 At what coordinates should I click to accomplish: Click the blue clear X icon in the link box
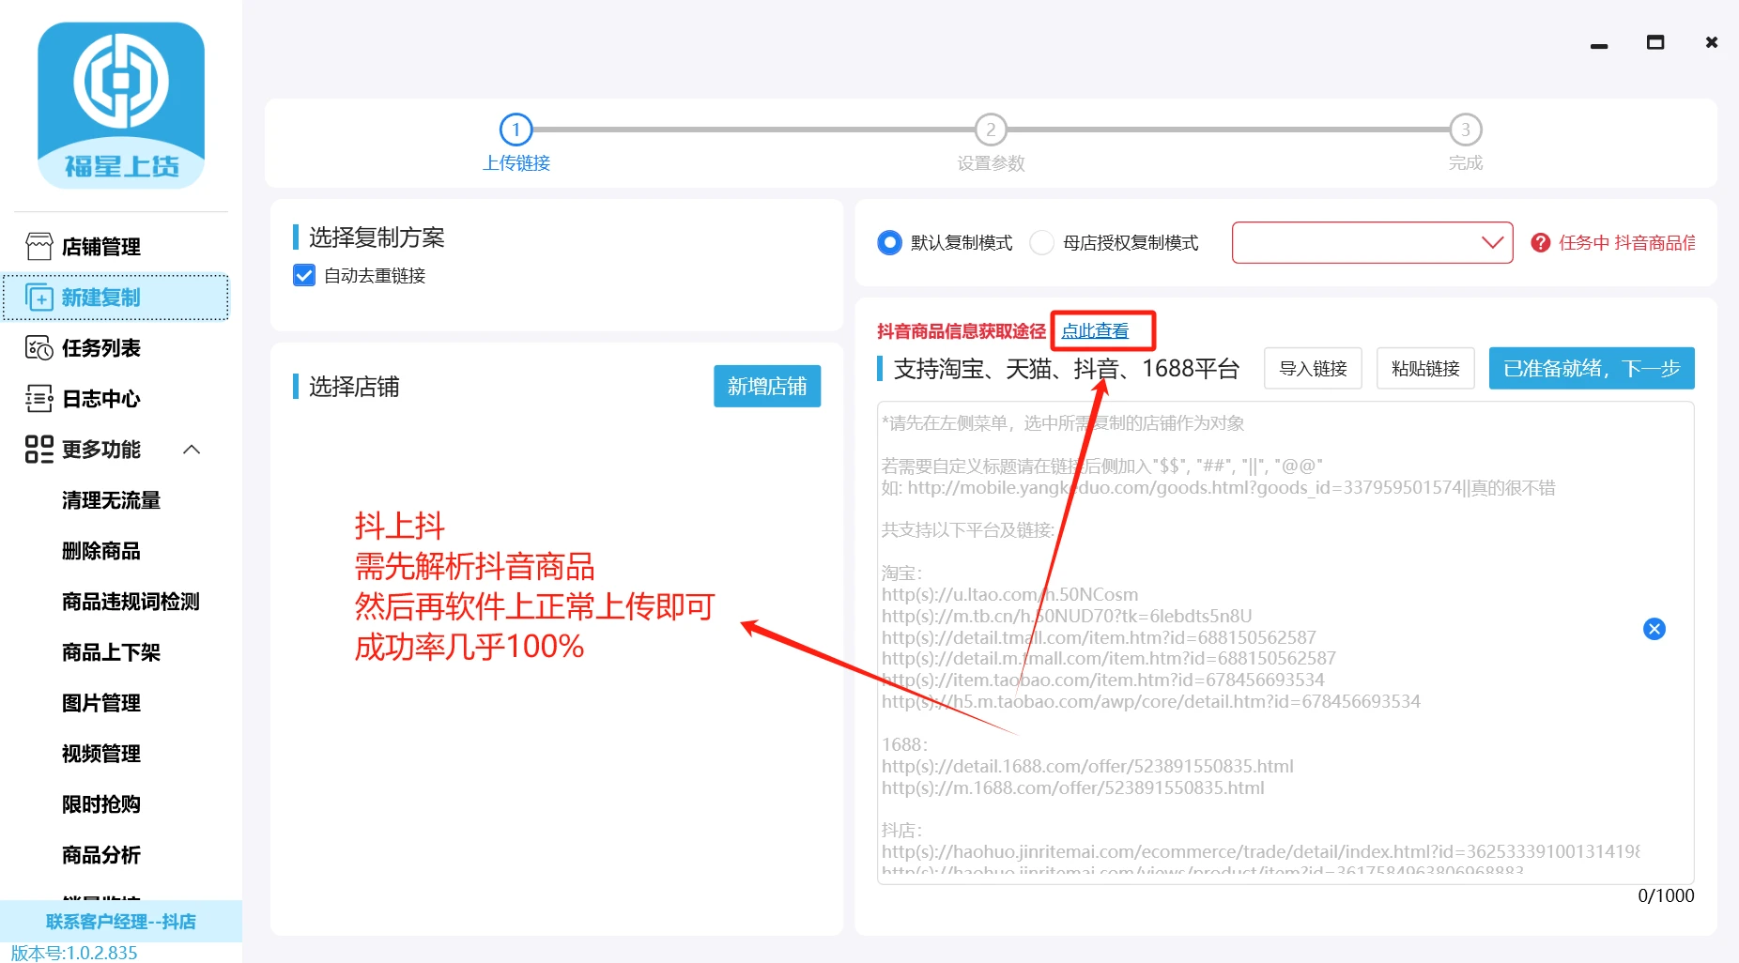coord(1654,629)
